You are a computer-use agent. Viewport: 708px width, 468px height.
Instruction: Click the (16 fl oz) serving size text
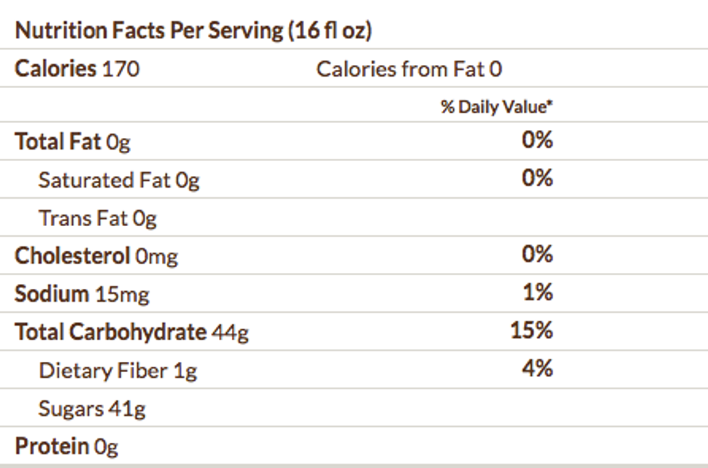(329, 31)
